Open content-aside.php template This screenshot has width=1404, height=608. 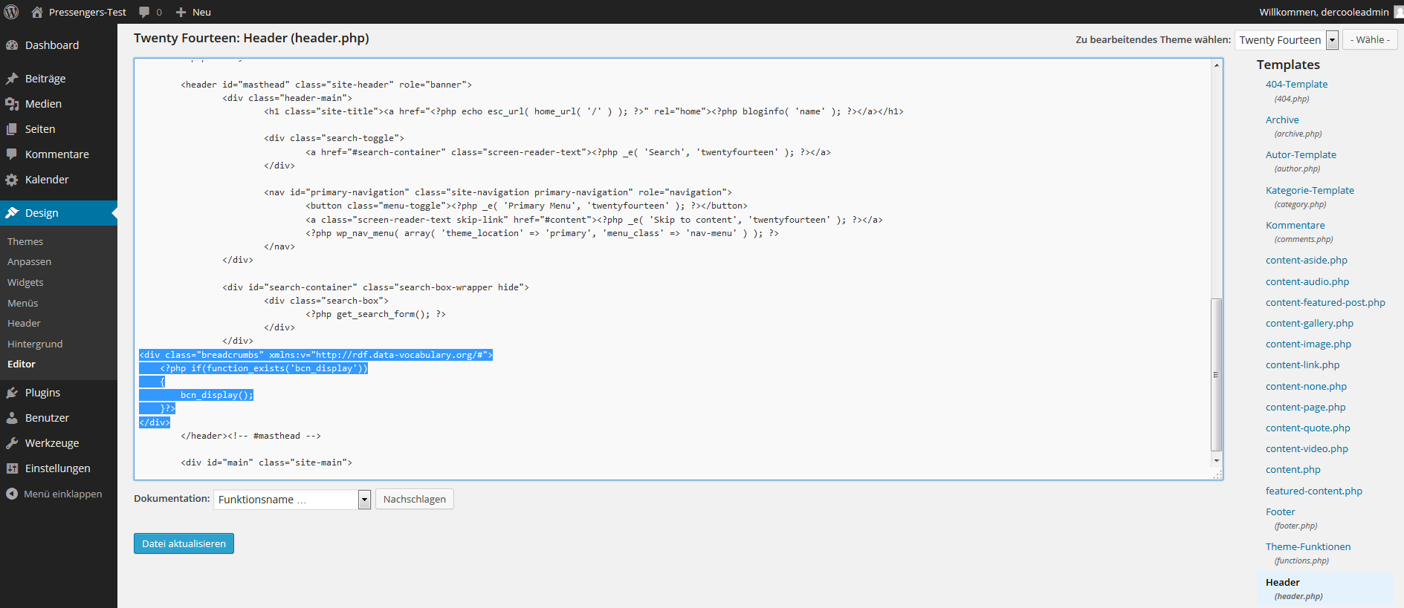click(x=1307, y=261)
